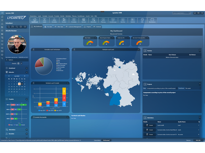205x153 pixels.
Task: Click the Aktivitäten ribbon toolbar button
Action: coord(94,20)
